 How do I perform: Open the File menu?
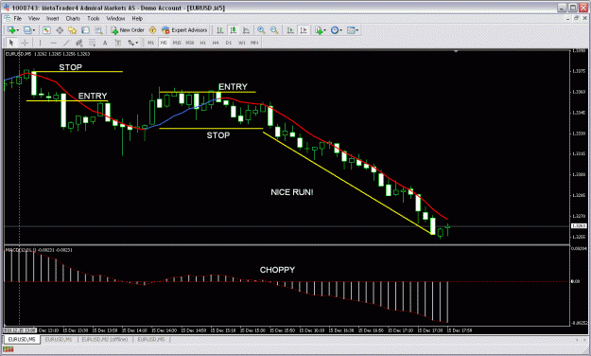coord(18,19)
